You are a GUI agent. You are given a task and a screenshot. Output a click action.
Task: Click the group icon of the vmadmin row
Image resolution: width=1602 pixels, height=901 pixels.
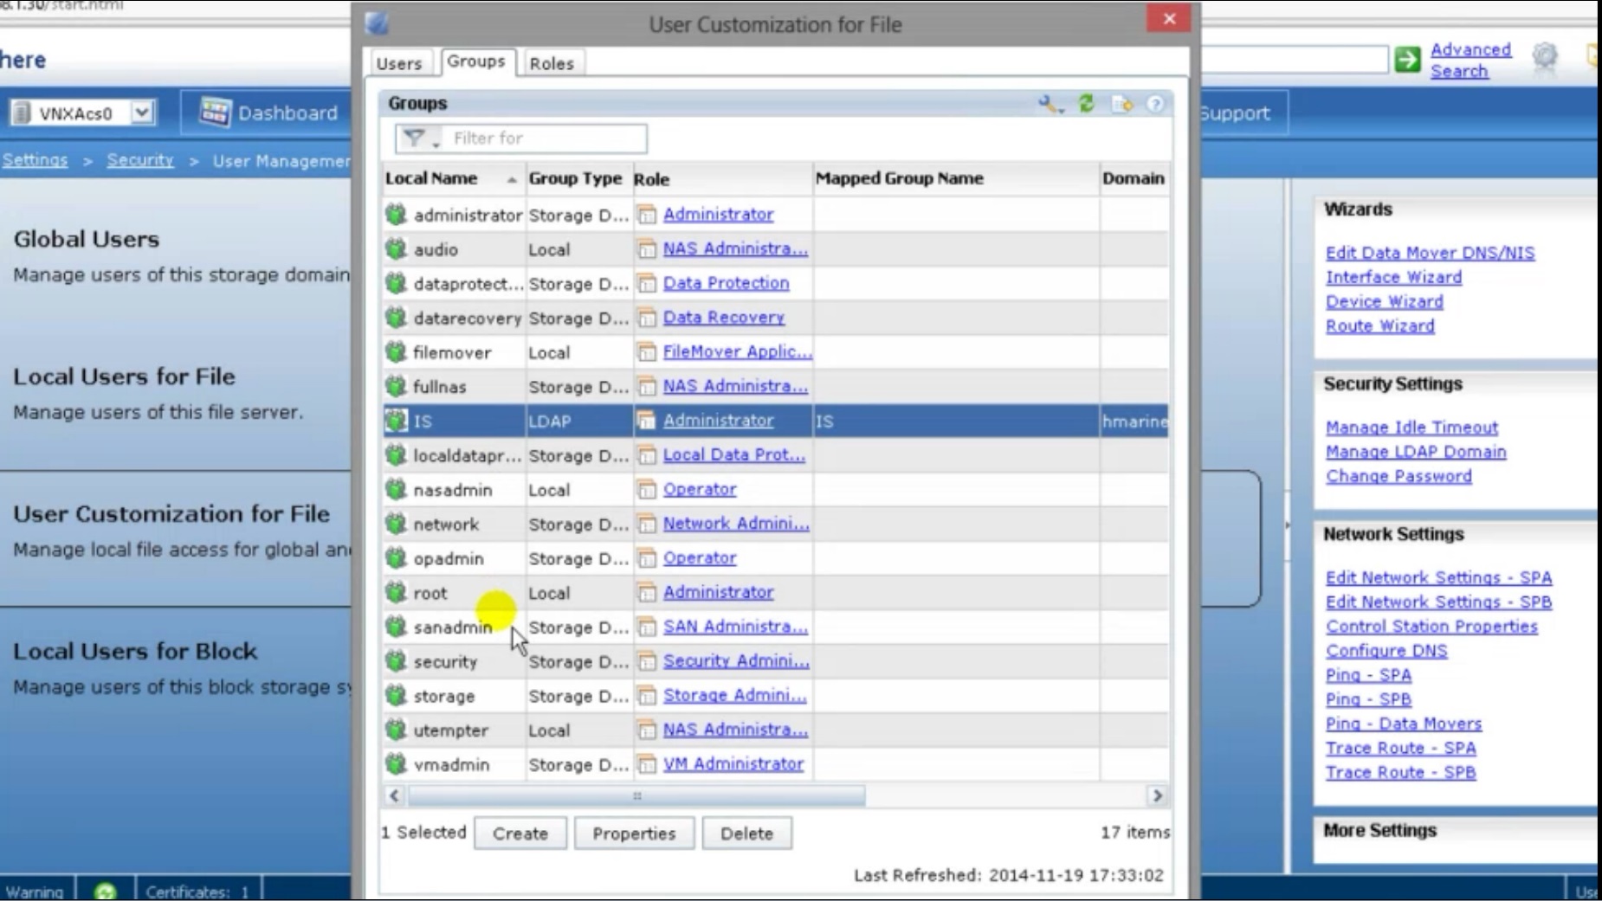[396, 764]
